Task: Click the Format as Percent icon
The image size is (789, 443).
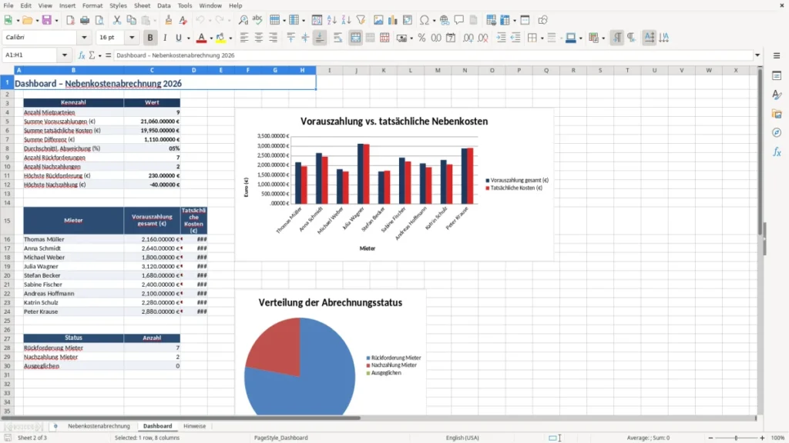Action: [x=421, y=38]
